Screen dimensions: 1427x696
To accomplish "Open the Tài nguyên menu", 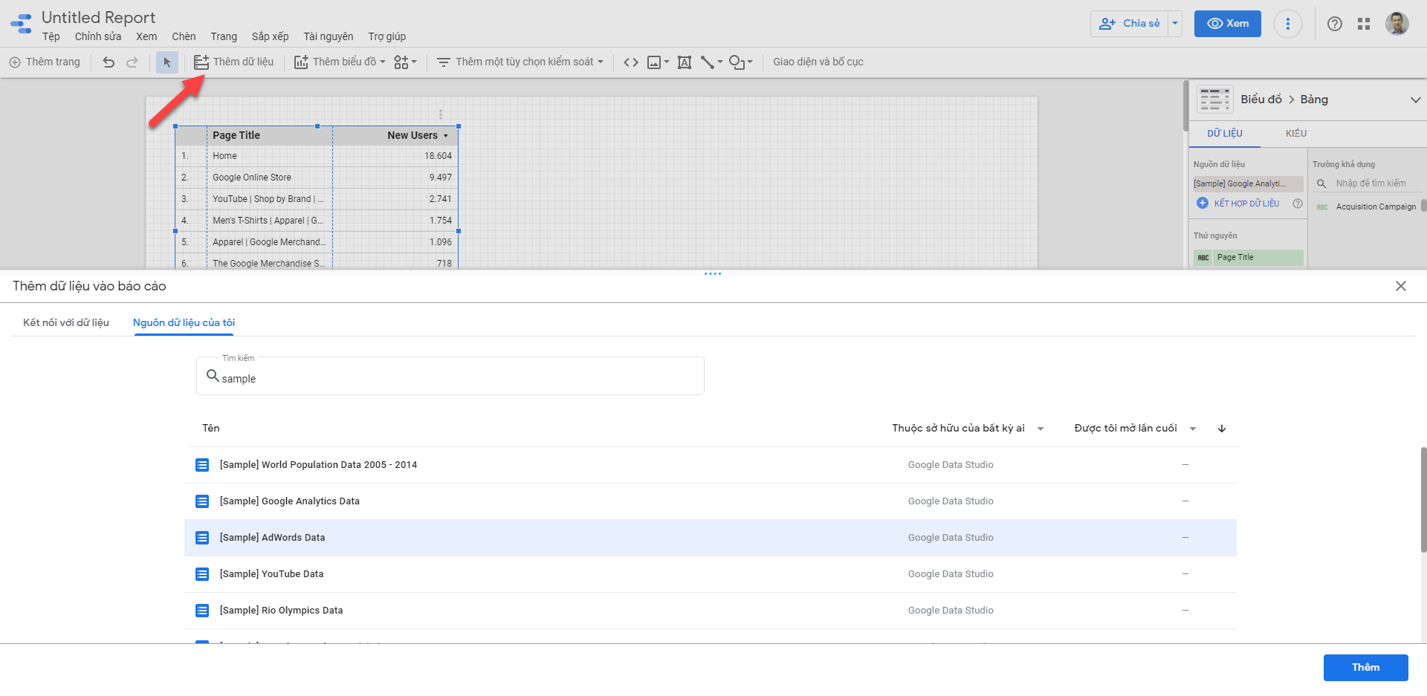I will (x=328, y=36).
